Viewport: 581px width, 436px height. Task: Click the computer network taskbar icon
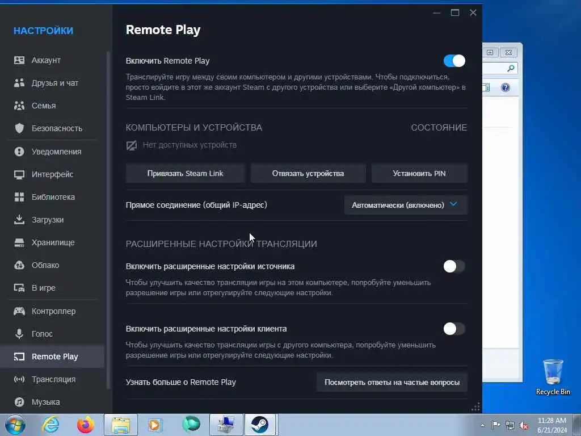226,425
